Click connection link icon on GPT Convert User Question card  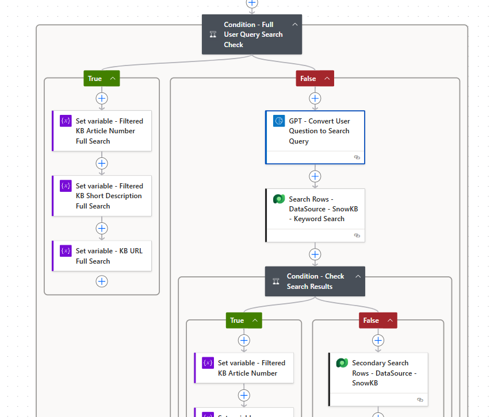point(357,157)
